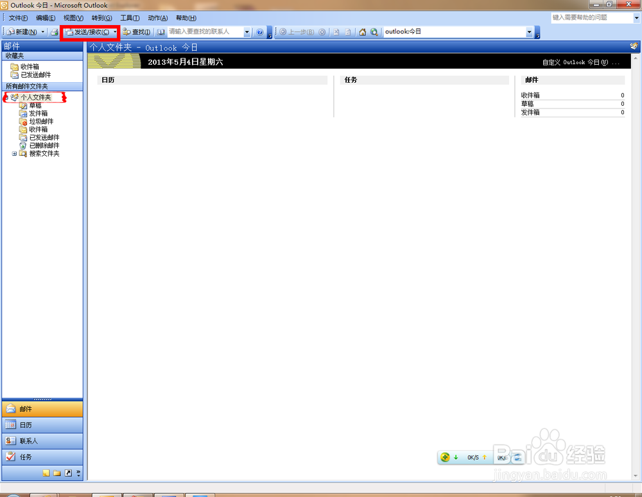Open 收件箱 under 个人文件夹

(38, 130)
